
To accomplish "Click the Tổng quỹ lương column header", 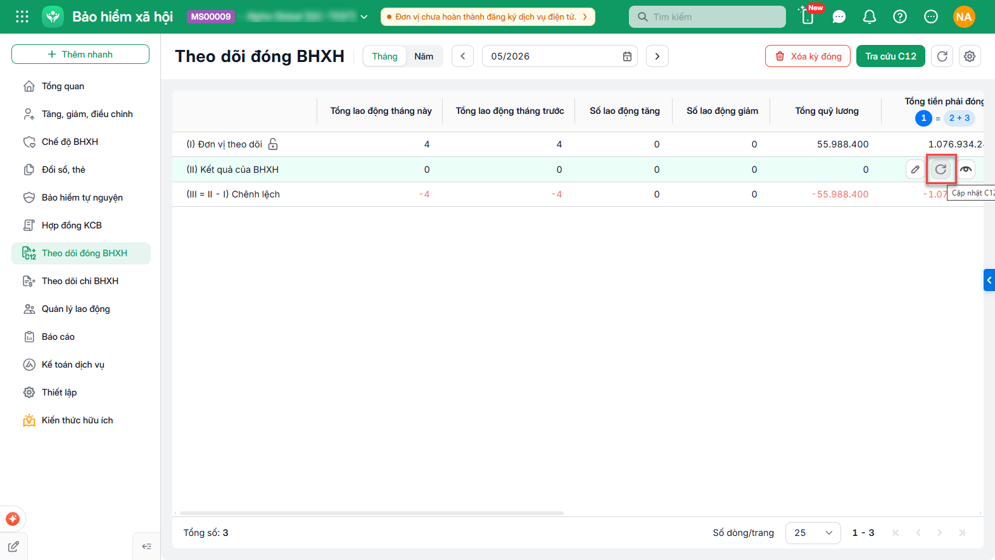I will pos(827,111).
